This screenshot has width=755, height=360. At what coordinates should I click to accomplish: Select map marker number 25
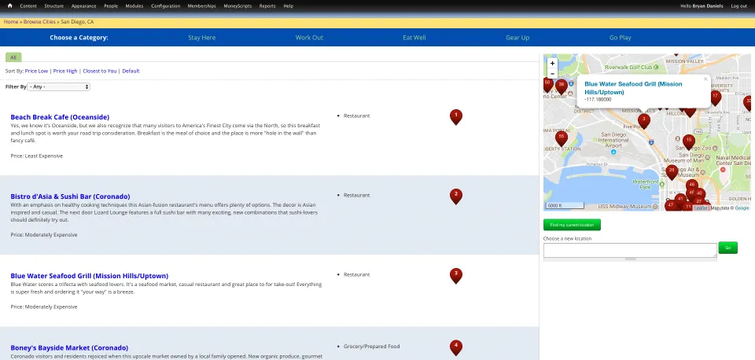(x=672, y=172)
